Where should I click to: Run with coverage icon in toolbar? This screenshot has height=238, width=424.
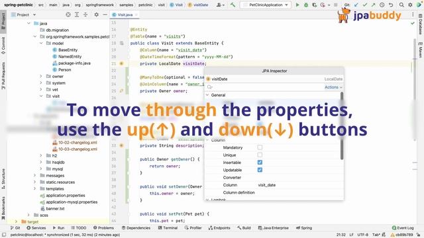[314, 5]
